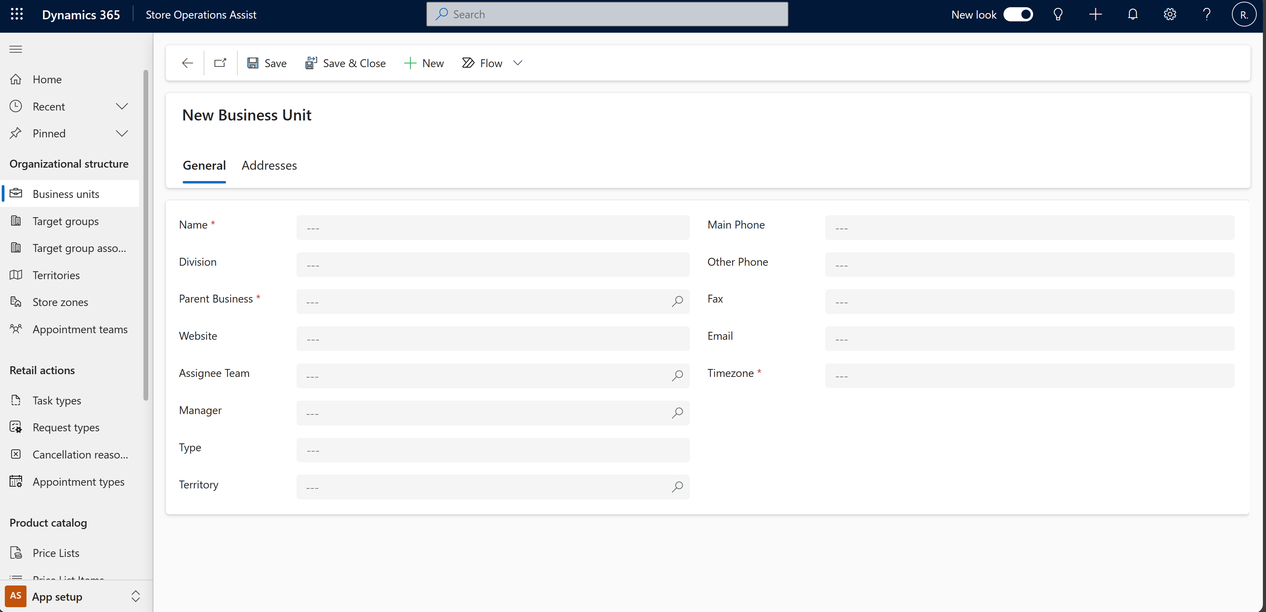The width and height of the screenshot is (1266, 612).
Task: Click the back navigation arrow icon
Action: pyautogui.click(x=187, y=63)
